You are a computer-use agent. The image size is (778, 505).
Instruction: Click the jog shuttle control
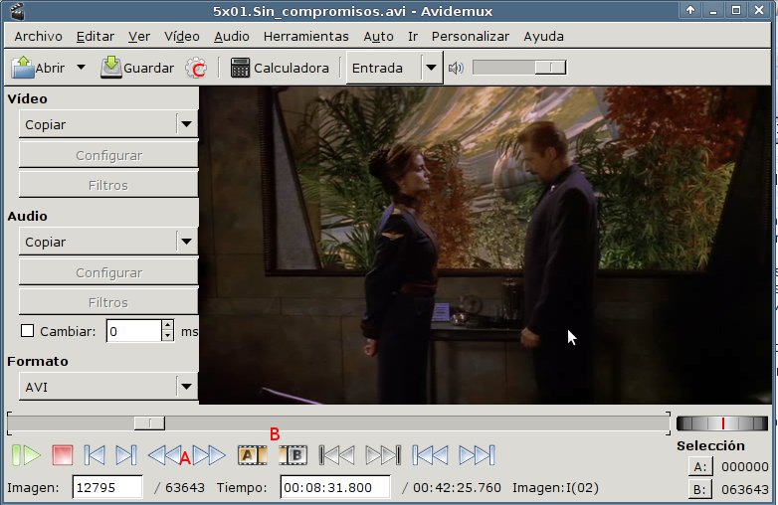point(722,423)
